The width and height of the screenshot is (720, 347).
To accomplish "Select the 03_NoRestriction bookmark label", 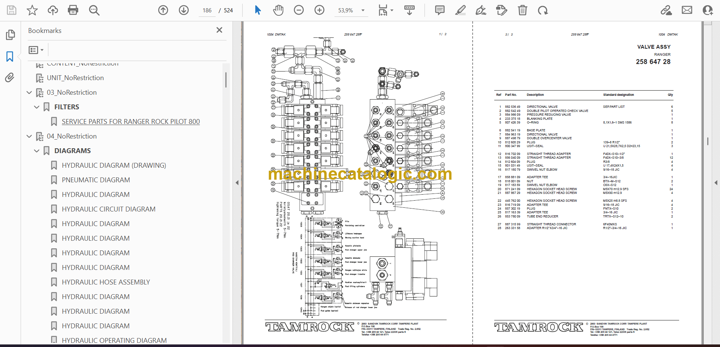I will 72,92.
